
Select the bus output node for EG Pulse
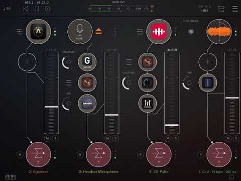[159, 154]
